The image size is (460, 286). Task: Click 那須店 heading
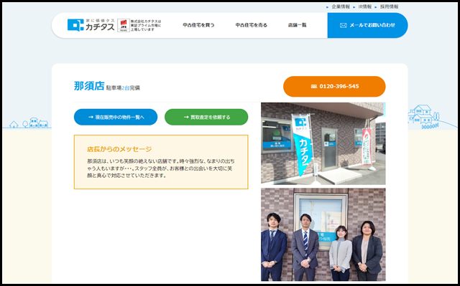point(89,86)
